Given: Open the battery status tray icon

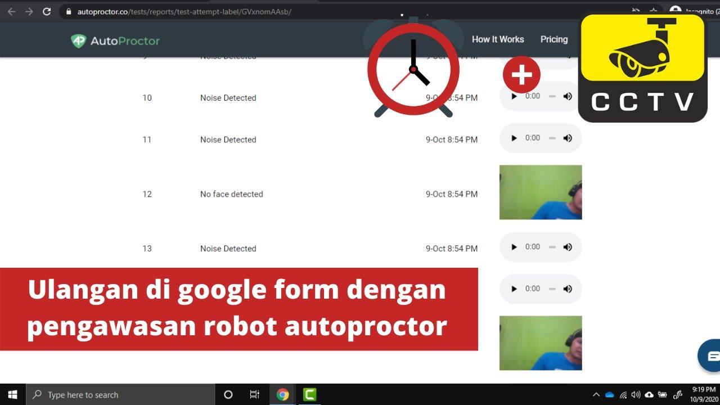Looking at the screenshot, I should click(x=663, y=395).
